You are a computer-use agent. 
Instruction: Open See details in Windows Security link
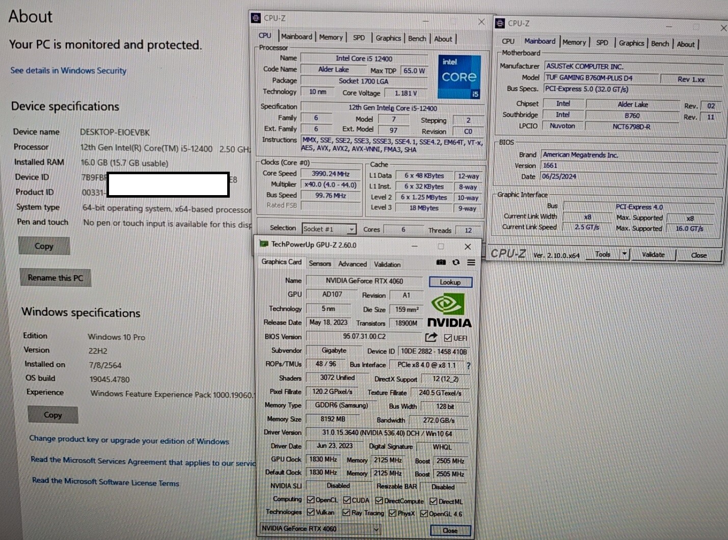click(x=68, y=70)
